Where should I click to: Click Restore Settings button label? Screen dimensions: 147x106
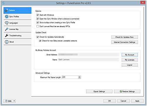pos(128,91)
